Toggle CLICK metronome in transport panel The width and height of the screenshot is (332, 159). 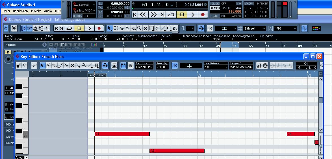pyautogui.click(x=215, y=4)
